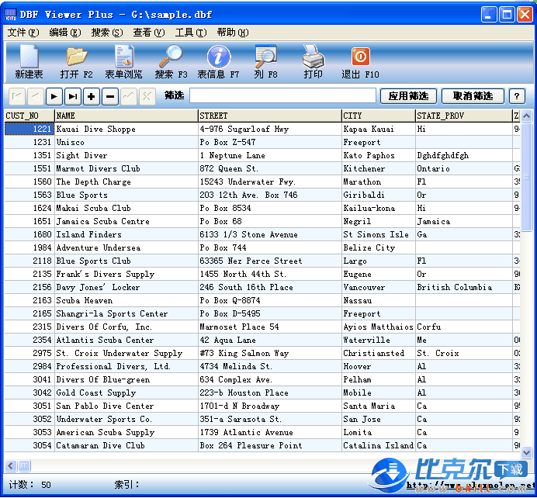
Task: Select the Kauai Dive Shoppe name cell
Action: coord(126,129)
